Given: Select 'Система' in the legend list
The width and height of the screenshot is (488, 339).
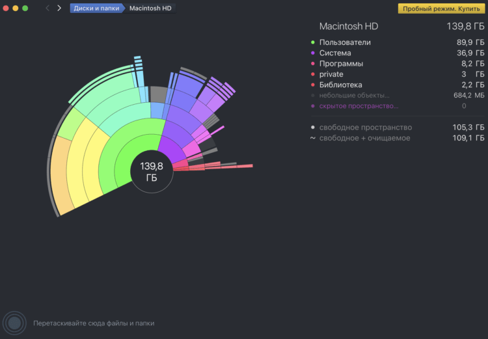Looking at the screenshot, I should point(398,53).
